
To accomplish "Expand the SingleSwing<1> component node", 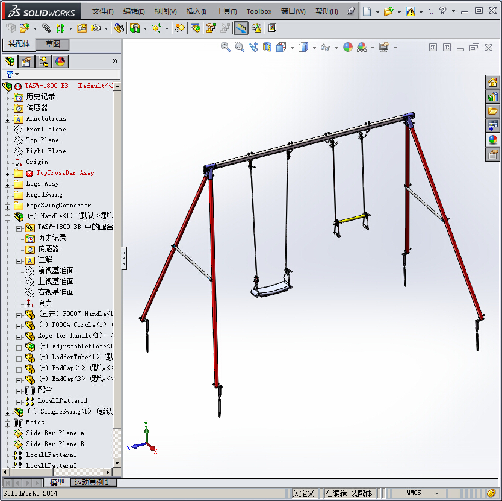I will point(7,413).
